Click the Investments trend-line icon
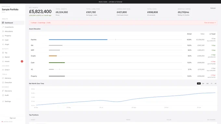Image resolution: width=221 pixels, height=124 pixels. pyautogui.click(x=3, y=27)
